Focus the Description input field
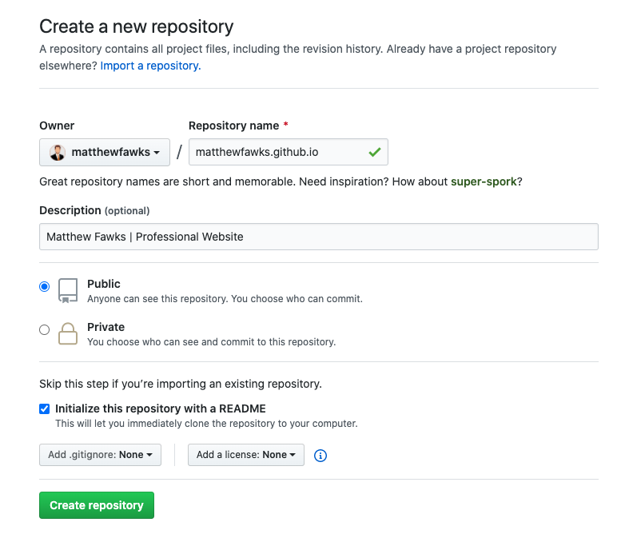The image size is (637, 534). click(319, 237)
